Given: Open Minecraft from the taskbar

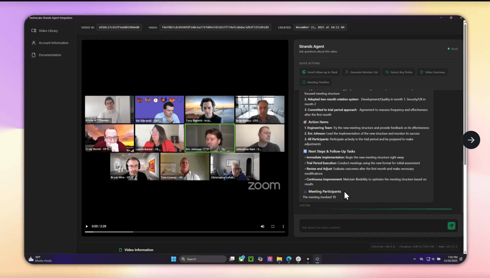Looking at the screenshot, I should click(x=251, y=259).
